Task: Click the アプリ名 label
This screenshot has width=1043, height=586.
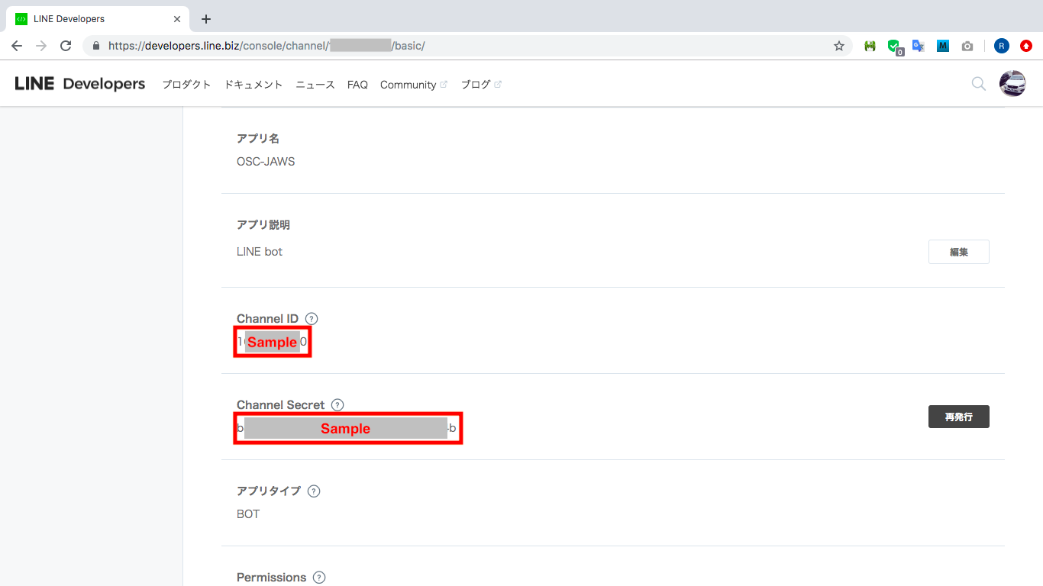Action: point(258,139)
